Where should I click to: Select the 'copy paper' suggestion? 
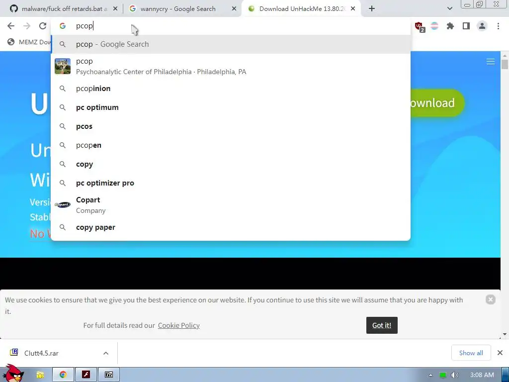[231, 227]
